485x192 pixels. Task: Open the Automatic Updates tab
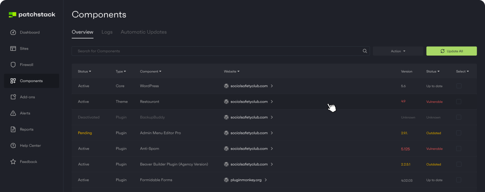point(144,32)
